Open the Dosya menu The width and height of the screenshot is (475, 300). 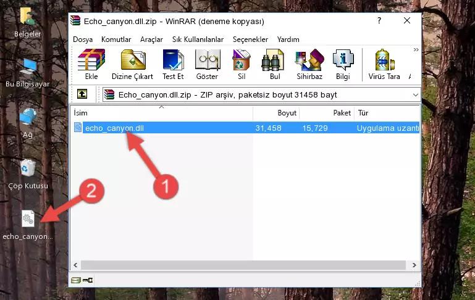click(83, 40)
